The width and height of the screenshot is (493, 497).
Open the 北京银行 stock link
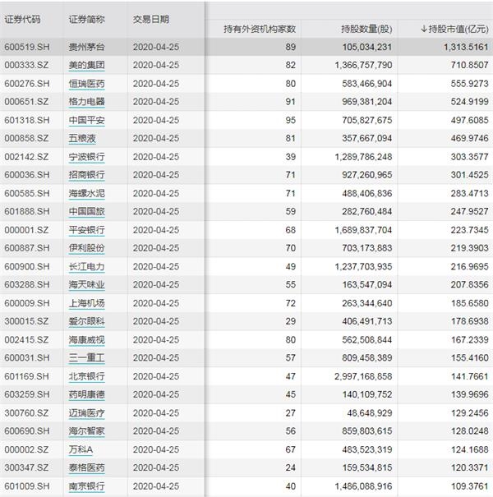click(86, 376)
